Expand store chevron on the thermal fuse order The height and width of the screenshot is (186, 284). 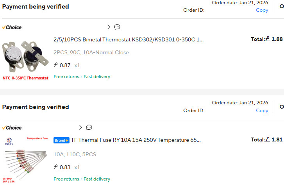tap(80, 127)
